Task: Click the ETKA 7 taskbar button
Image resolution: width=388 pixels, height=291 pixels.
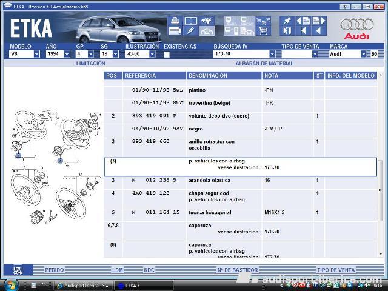Action: click(144, 286)
